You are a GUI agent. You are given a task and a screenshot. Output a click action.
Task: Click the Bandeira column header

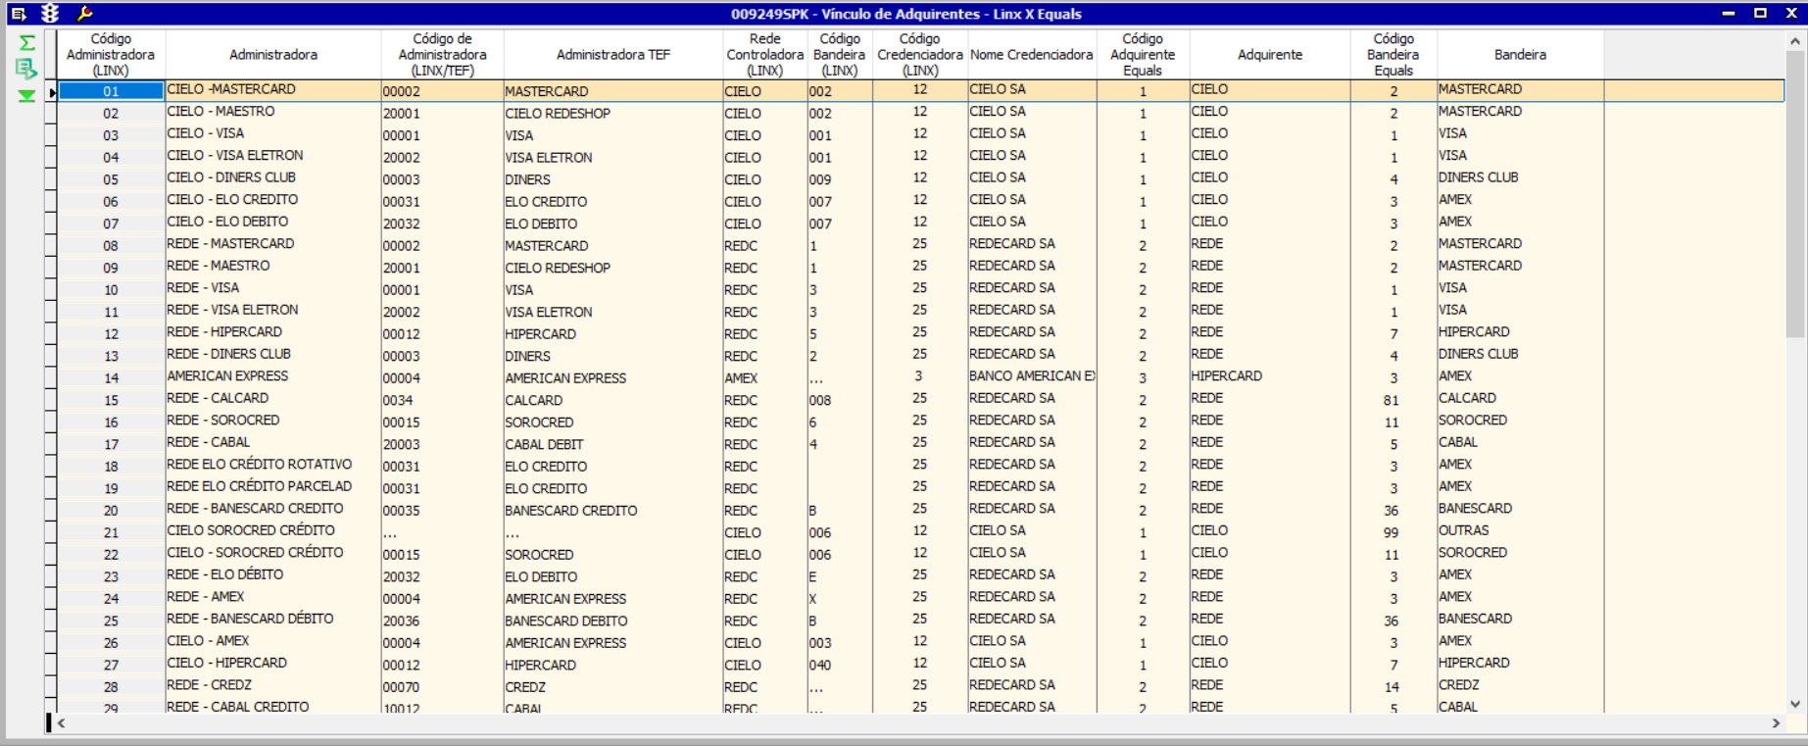pos(1520,55)
